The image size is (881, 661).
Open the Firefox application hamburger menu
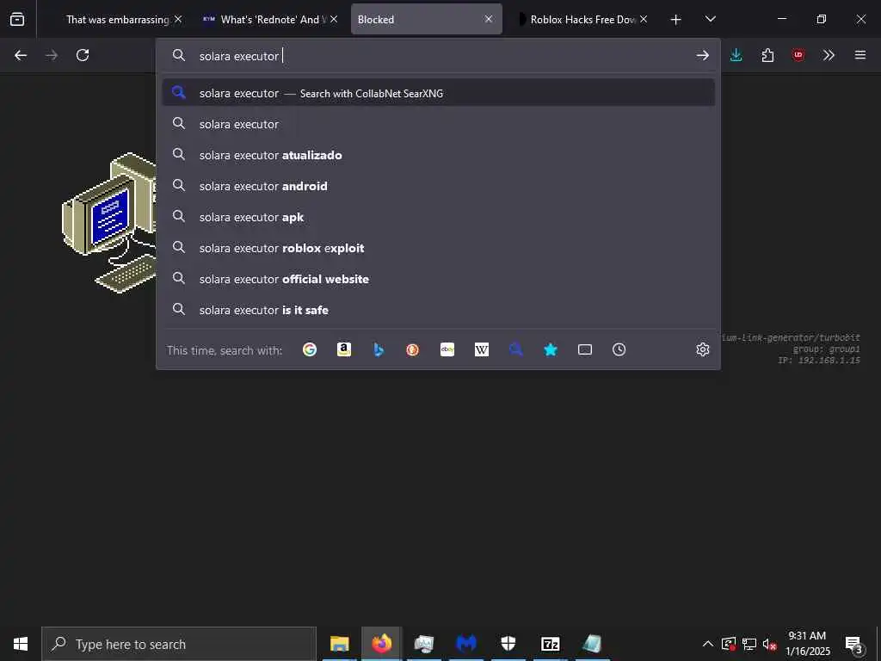pyautogui.click(x=860, y=55)
